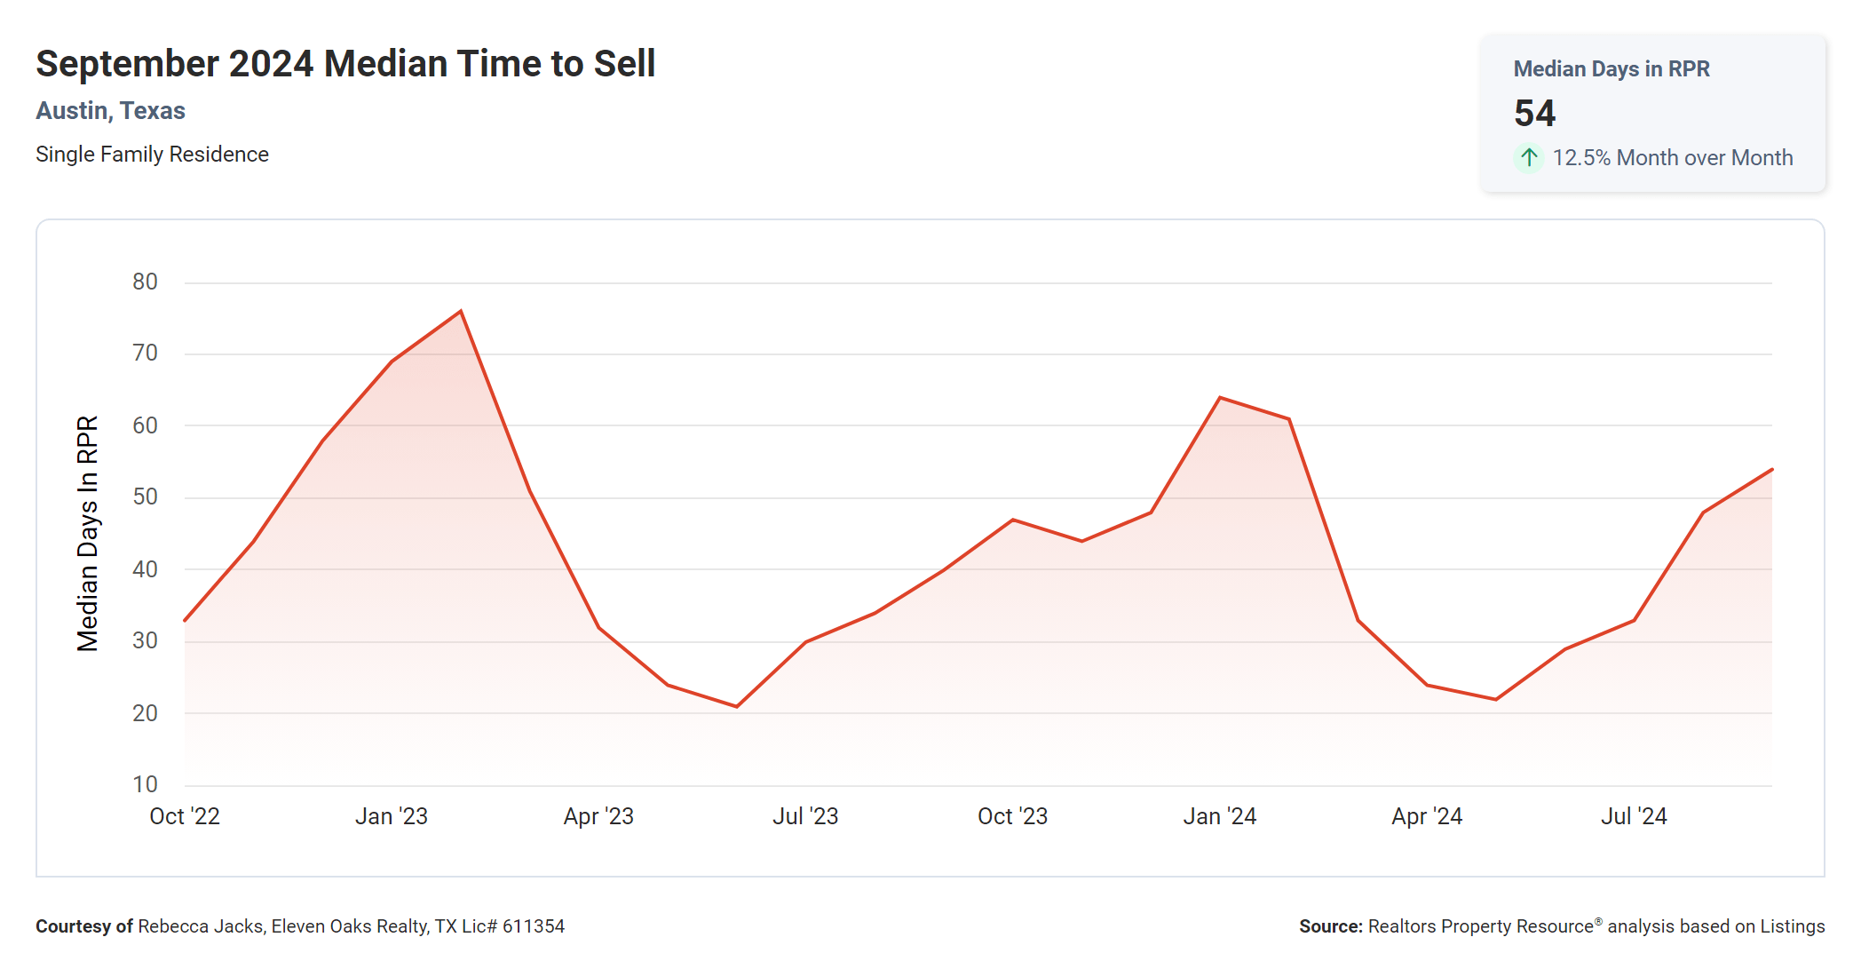Click the highest peak point on the line

pyautogui.click(x=461, y=311)
